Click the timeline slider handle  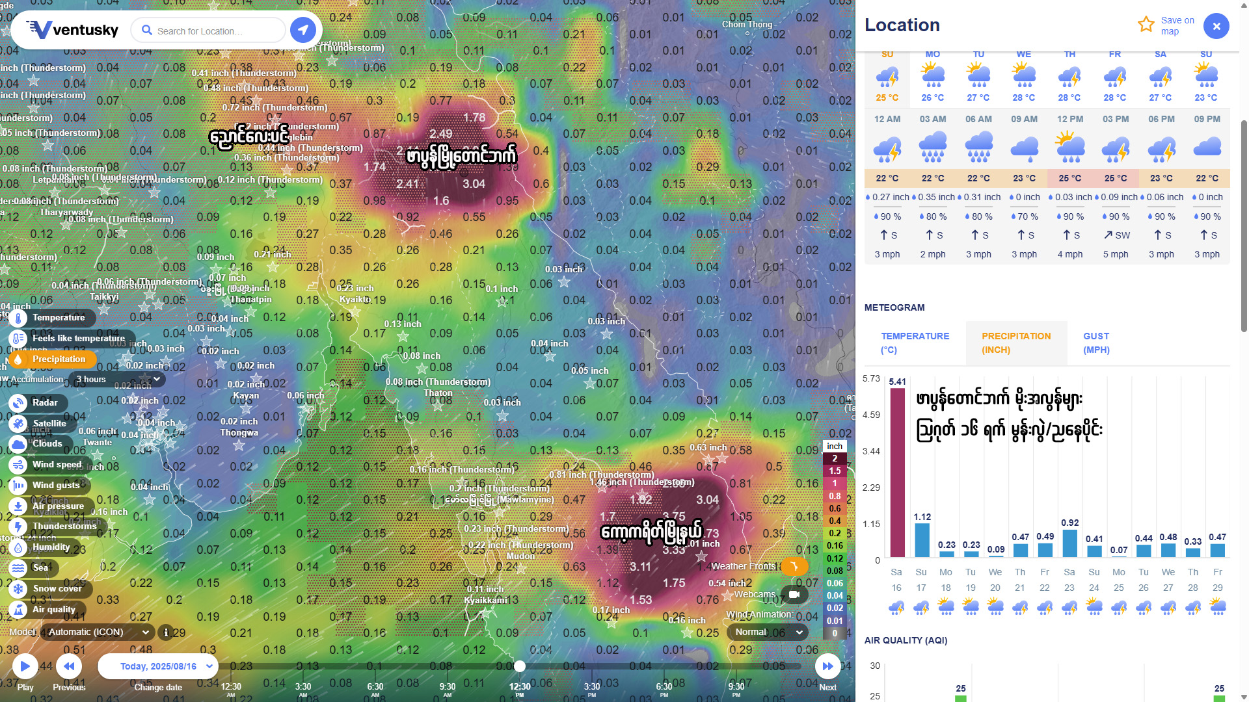point(519,666)
